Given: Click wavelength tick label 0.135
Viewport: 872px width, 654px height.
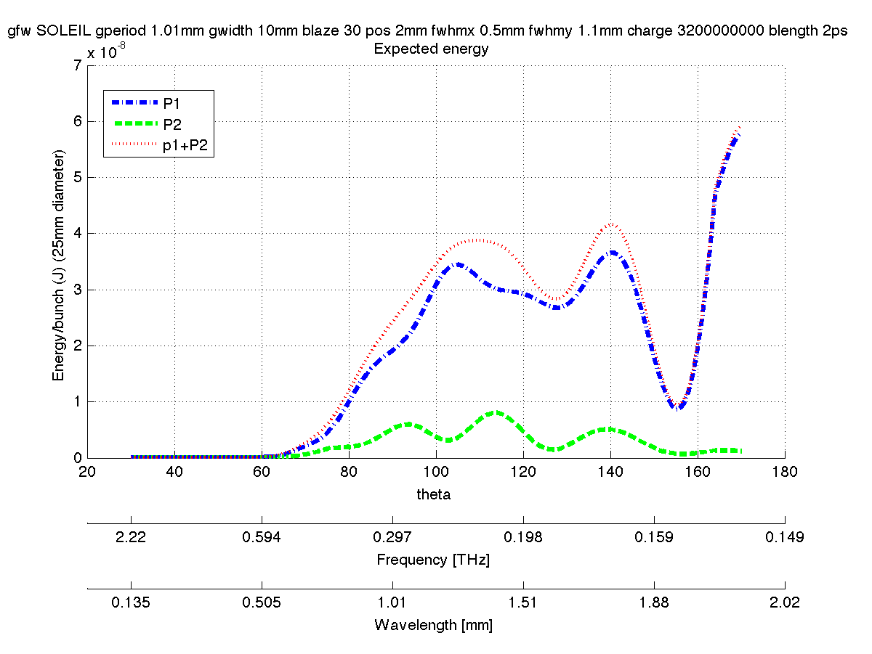Looking at the screenshot, I should 131,602.
